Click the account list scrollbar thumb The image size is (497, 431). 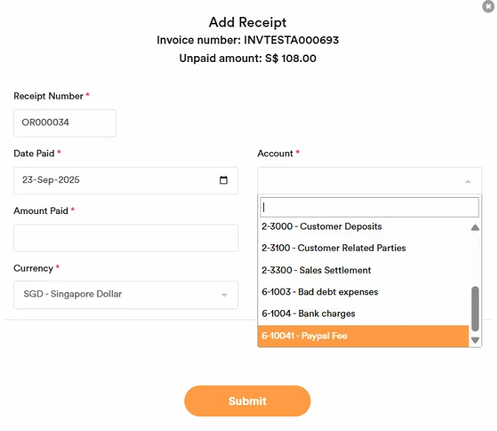[x=475, y=308]
